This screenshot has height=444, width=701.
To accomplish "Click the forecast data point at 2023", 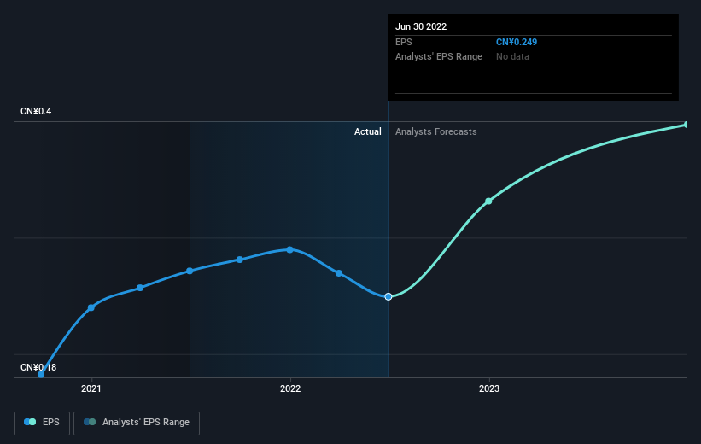I will tap(488, 202).
